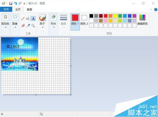Pick the dark red color swatch

101,16
